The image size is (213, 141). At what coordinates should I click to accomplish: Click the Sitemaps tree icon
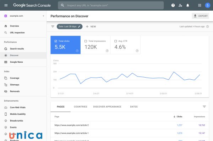[6, 85]
